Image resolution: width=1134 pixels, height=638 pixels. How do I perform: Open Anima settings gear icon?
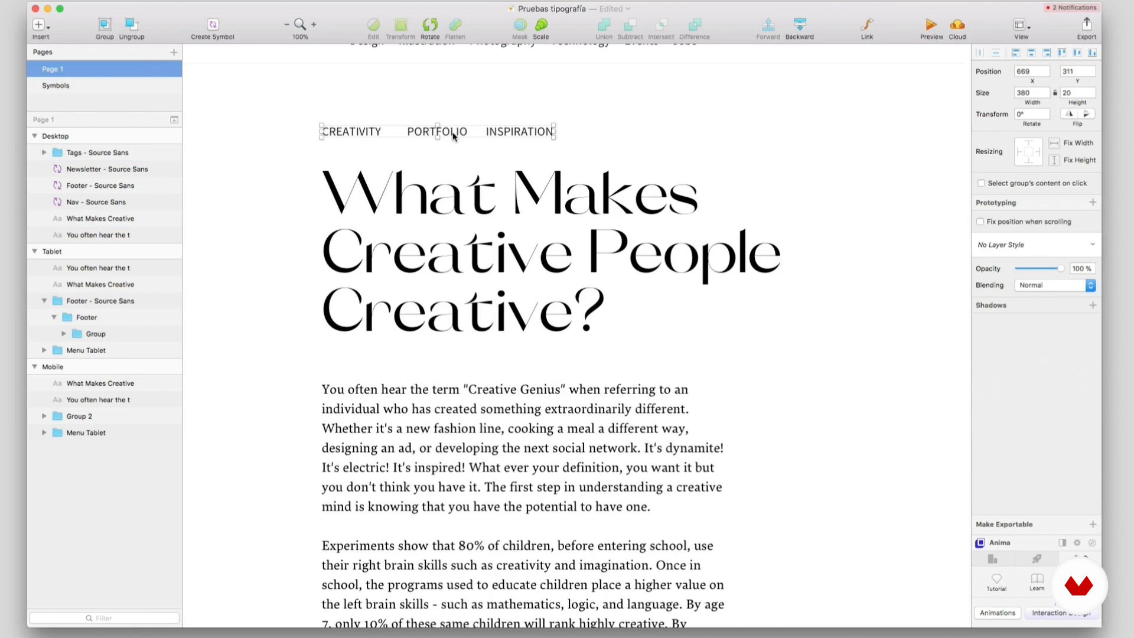click(x=1077, y=543)
